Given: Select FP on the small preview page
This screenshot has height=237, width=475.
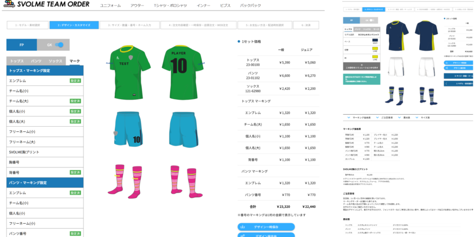Looking at the screenshot, I should click(351, 20).
